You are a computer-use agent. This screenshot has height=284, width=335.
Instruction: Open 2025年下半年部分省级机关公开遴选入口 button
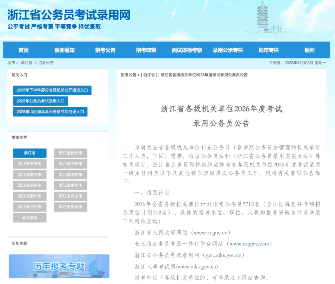tap(52, 90)
